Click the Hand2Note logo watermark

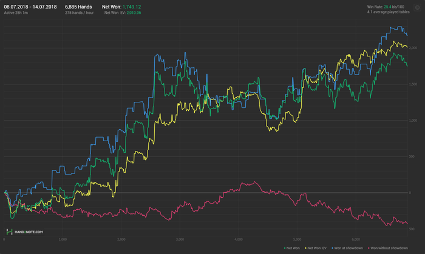[10, 232]
